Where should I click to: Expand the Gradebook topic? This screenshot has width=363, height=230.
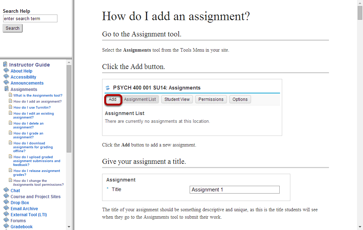(x=22, y=227)
